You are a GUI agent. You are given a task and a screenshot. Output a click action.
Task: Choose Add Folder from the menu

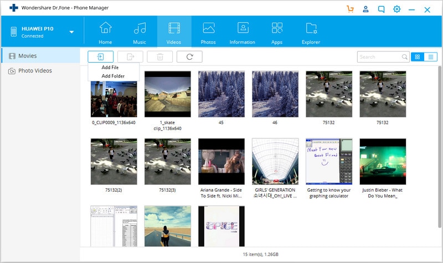114,76
